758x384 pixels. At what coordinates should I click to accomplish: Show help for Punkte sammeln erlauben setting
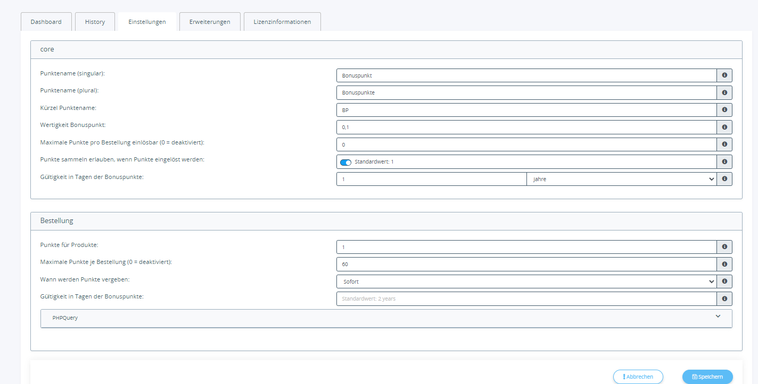[724, 161]
